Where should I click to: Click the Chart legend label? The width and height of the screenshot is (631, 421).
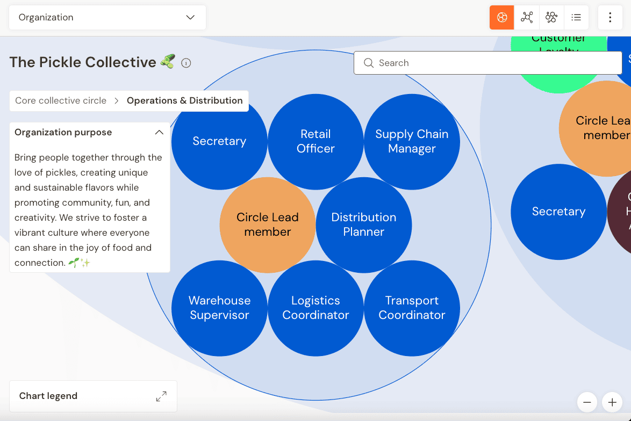tap(48, 396)
